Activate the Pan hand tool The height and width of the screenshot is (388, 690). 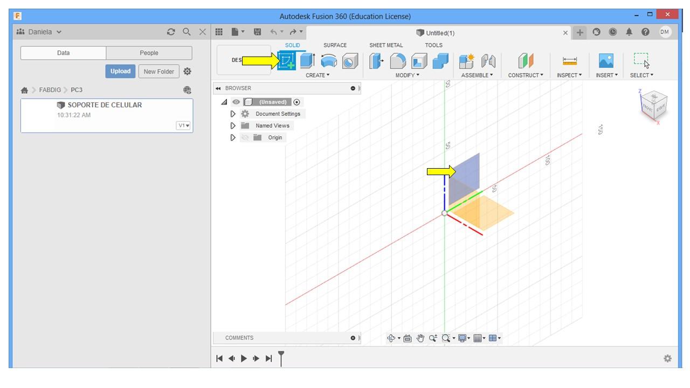(x=420, y=338)
